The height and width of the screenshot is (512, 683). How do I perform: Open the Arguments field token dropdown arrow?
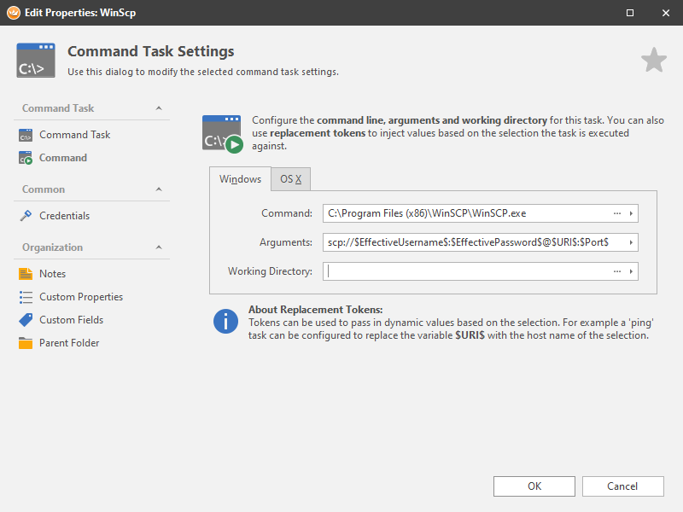tap(631, 242)
